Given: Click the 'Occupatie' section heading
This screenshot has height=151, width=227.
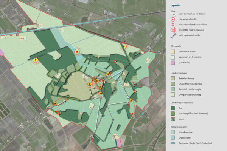Looking at the screenshot, I should (x=176, y=46).
